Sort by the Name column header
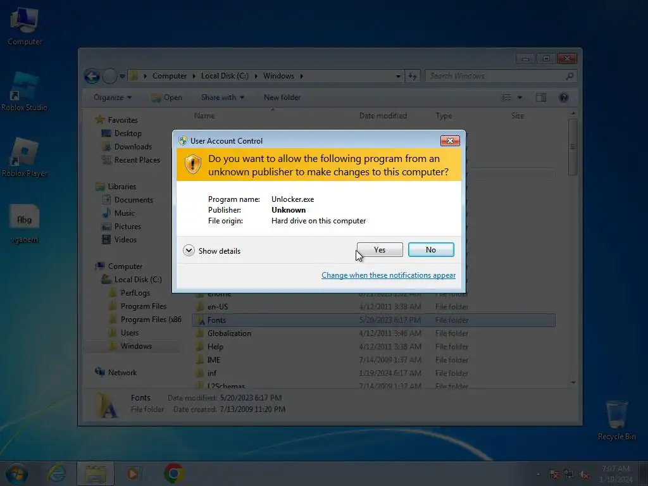 tap(204, 116)
